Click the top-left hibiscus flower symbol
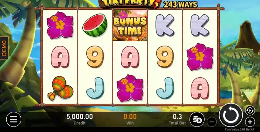The width and height of the screenshot is (260, 132). click(60, 25)
